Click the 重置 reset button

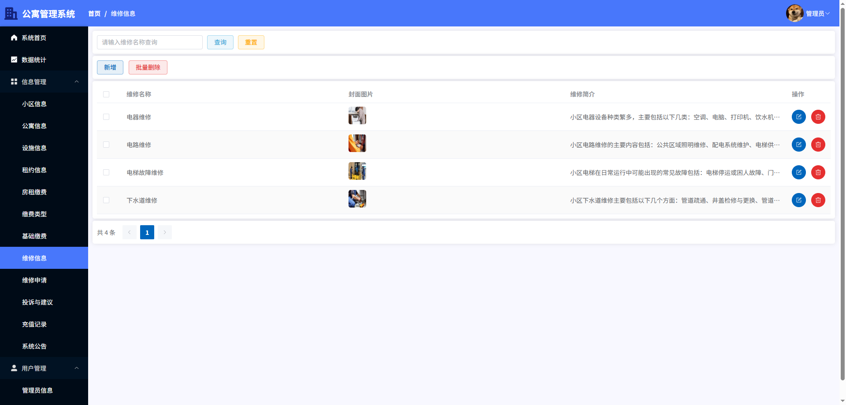pos(251,42)
